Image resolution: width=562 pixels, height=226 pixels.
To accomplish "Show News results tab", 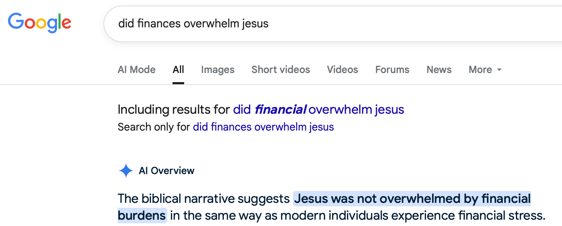I will [439, 70].
